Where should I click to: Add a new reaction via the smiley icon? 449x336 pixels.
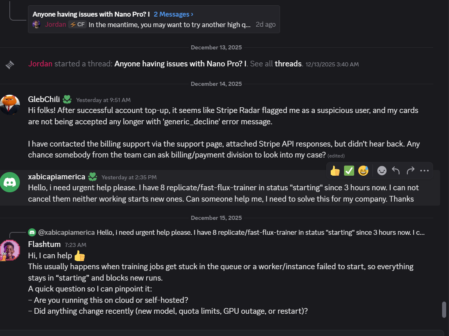click(x=381, y=170)
